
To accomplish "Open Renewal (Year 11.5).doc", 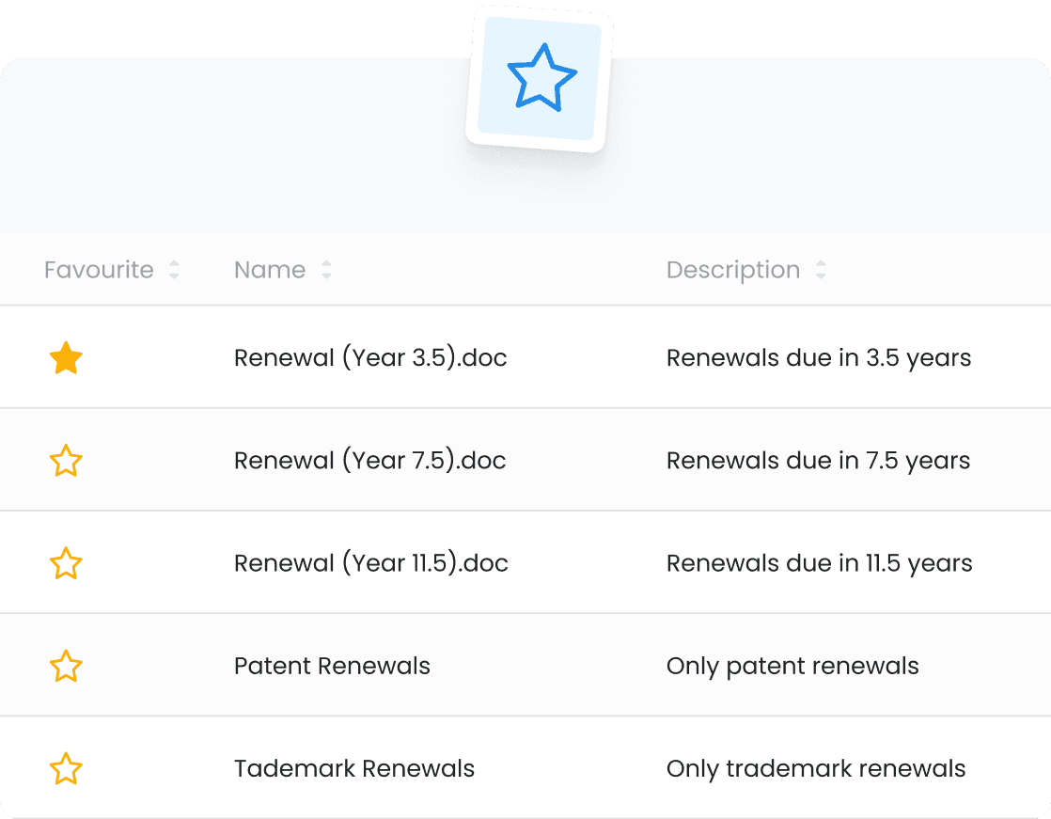I will click(371, 563).
